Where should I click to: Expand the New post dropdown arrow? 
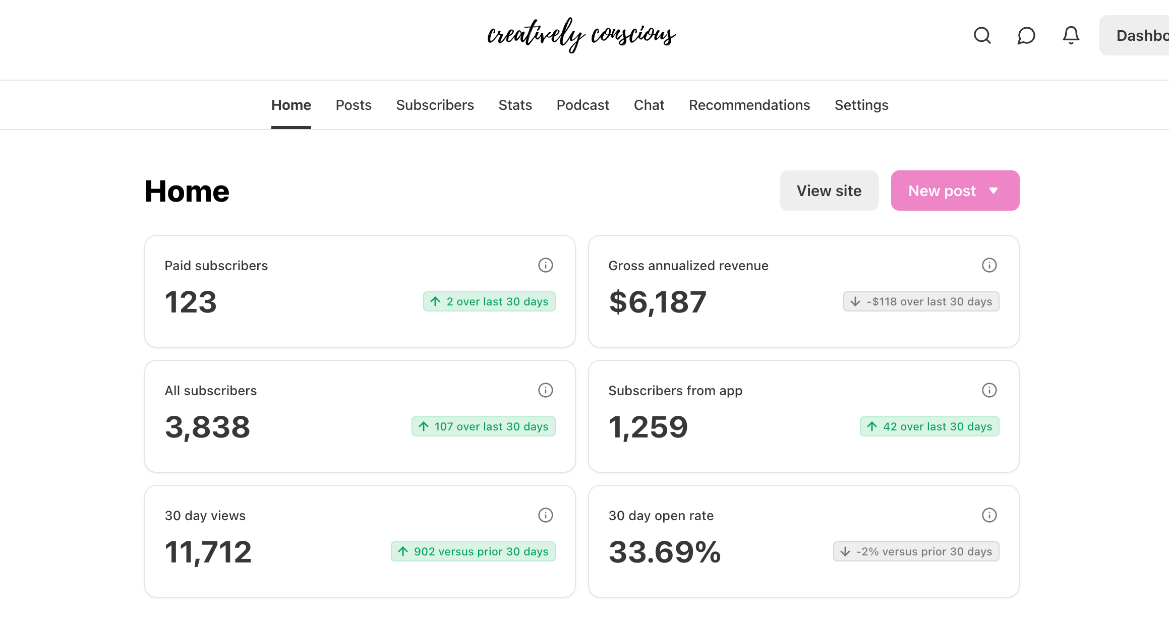pos(993,191)
